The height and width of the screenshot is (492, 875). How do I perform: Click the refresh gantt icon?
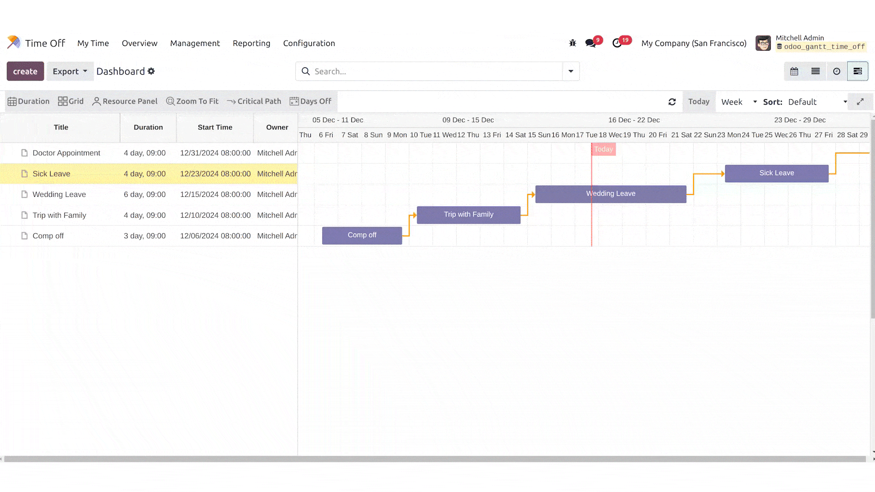click(x=672, y=102)
